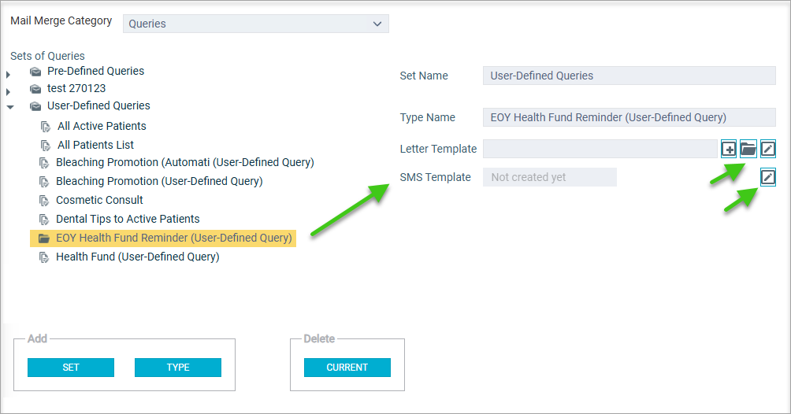The width and height of the screenshot is (791, 414).
Task: Expand the test 270123 tree node
Action: click(8, 92)
